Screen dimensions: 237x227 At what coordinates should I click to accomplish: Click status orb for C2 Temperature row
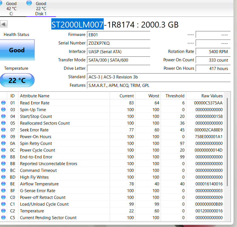coord(3,211)
